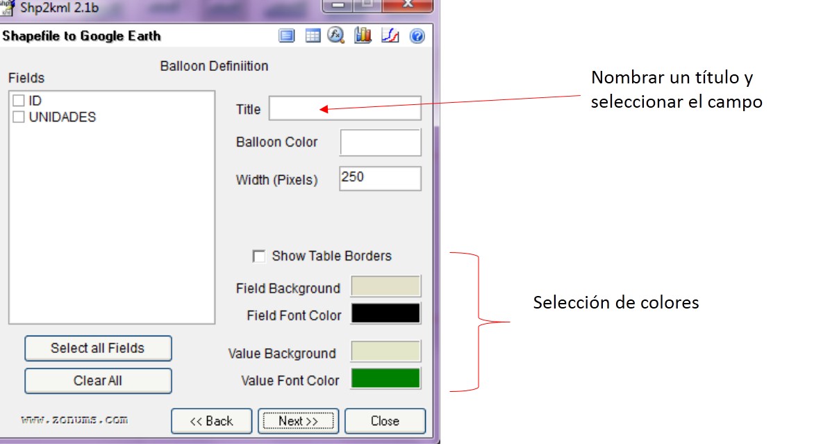Open the blue help question icon
Screen dimensions: 830x444
[417, 36]
